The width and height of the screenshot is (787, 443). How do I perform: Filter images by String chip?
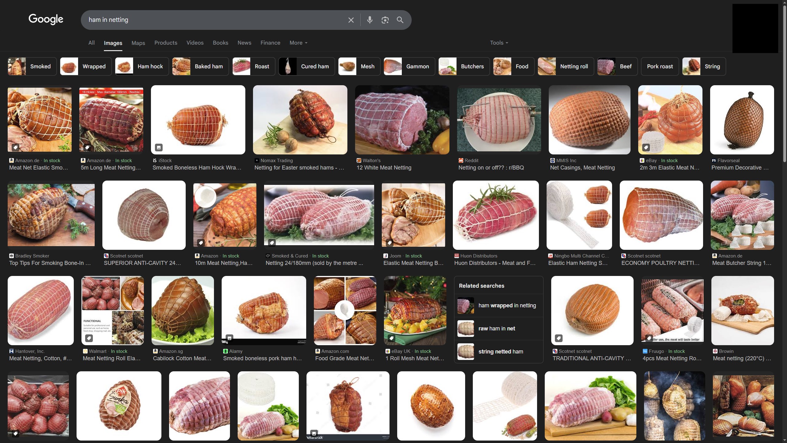click(x=704, y=66)
